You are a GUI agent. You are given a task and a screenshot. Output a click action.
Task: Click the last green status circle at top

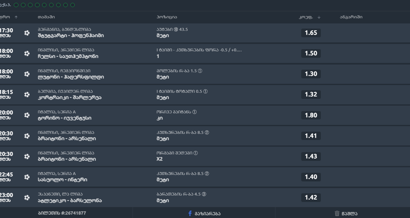tap(72, 5)
